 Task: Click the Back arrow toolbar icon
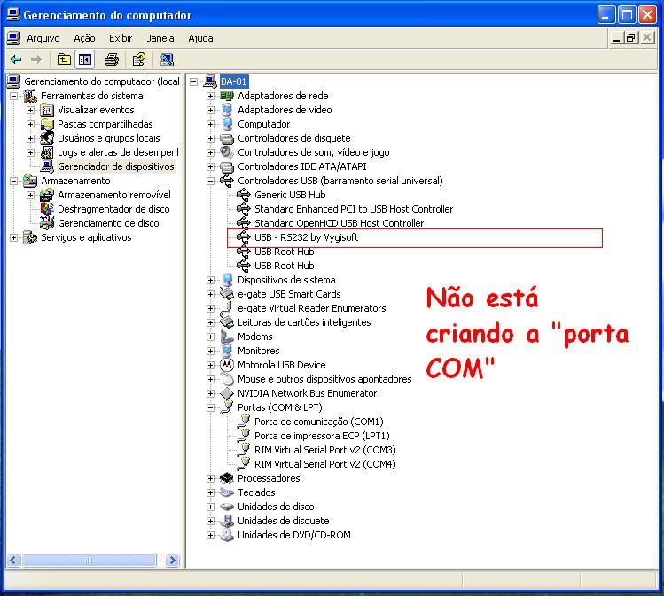pos(16,59)
